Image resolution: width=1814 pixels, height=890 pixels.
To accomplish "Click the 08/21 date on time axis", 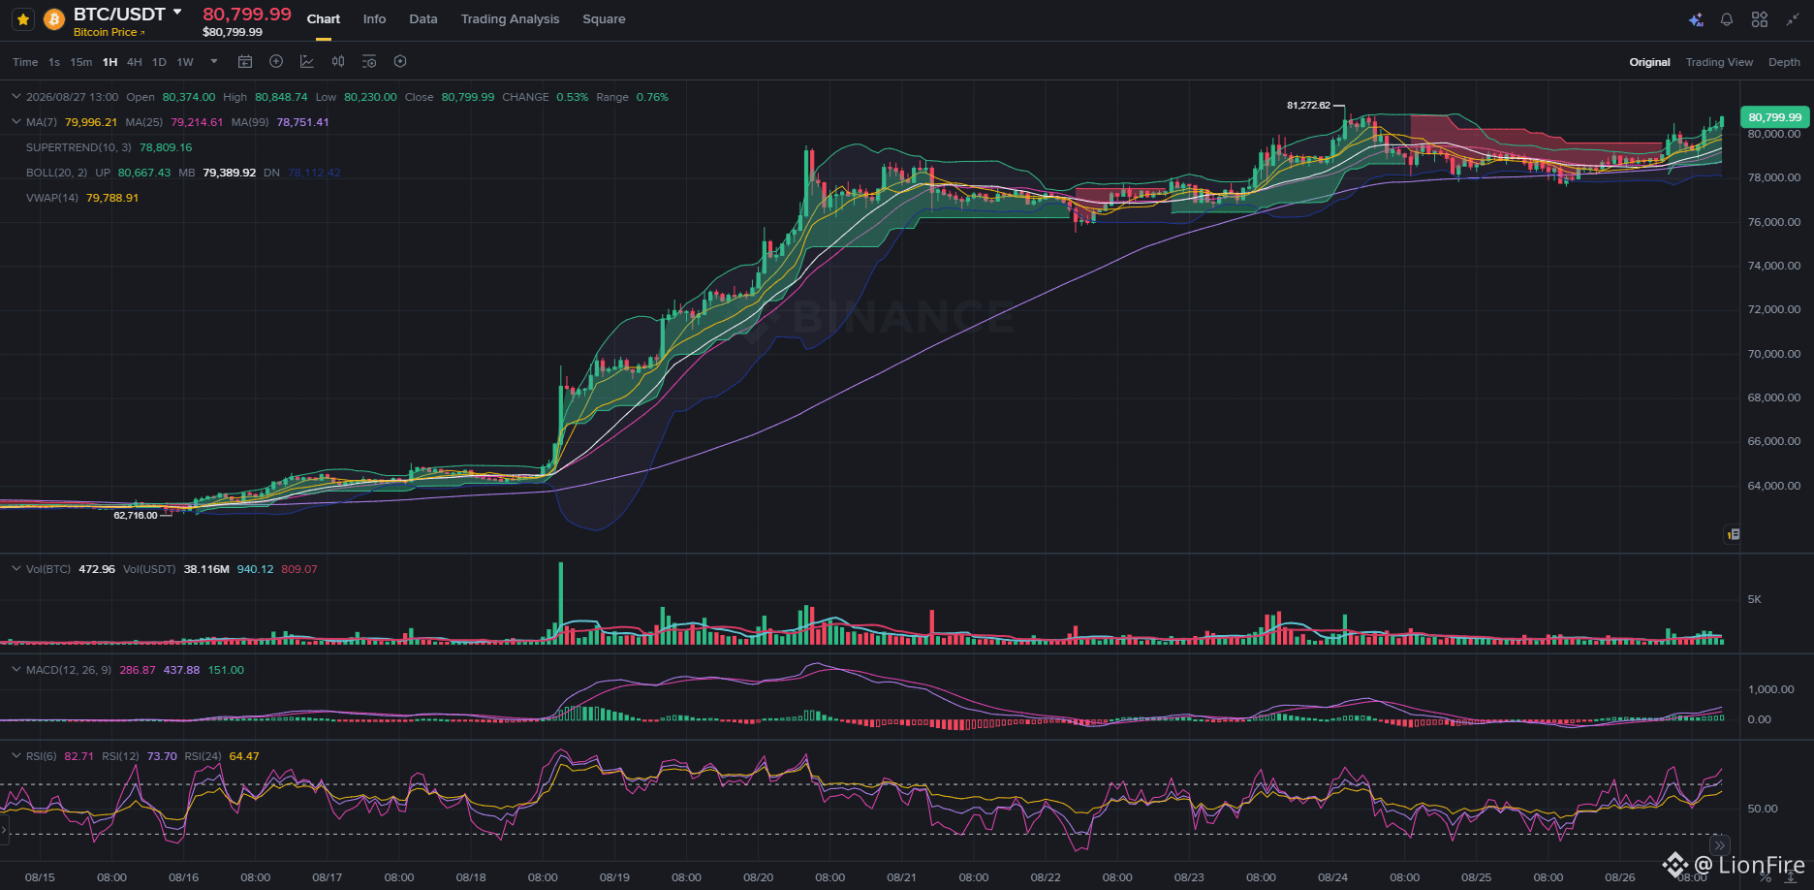I will (902, 877).
